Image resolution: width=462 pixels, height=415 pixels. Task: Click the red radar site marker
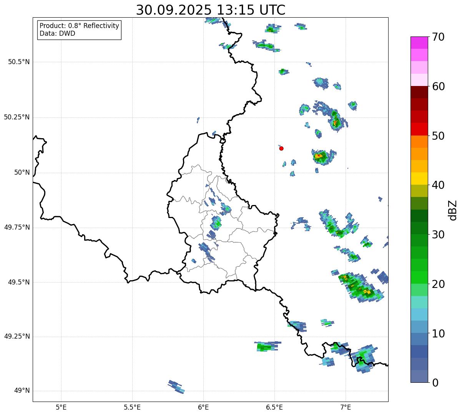click(281, 148)
